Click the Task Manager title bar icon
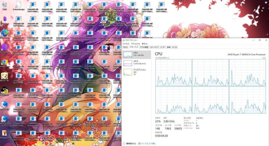The width and height of the screenshot is (269, 146). (x=124, y=40)
